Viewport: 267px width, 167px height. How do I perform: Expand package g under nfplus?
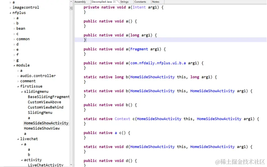[14, 60]
